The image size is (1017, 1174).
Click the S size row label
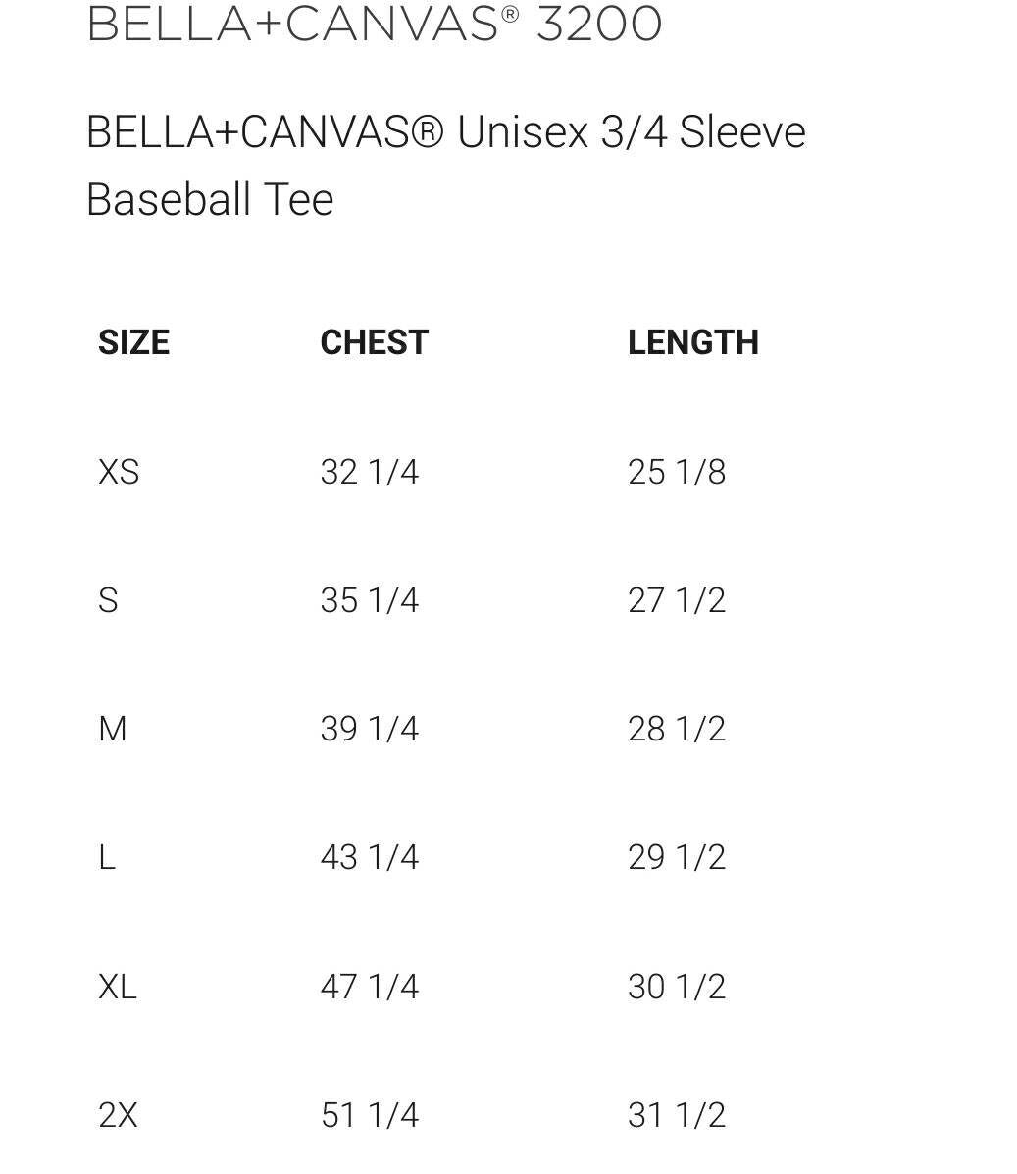click(108, 600)
